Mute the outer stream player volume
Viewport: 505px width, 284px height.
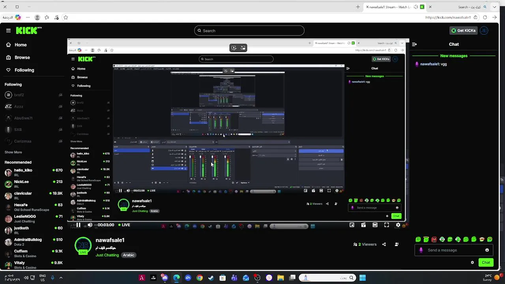(x=90, y=225)
